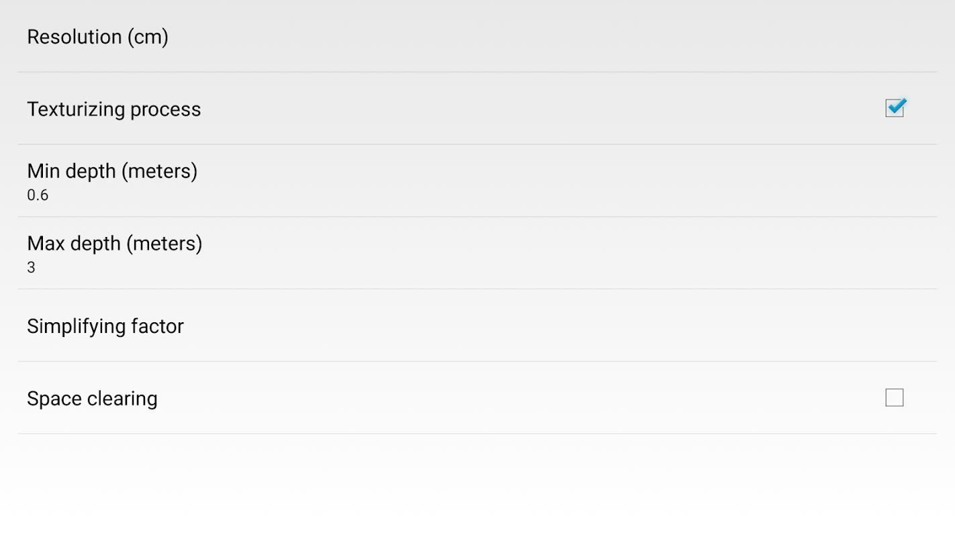The height and width of the screenshot is (537, 955).
Task: Tap the words Max depth
Action: coord(73,244)
